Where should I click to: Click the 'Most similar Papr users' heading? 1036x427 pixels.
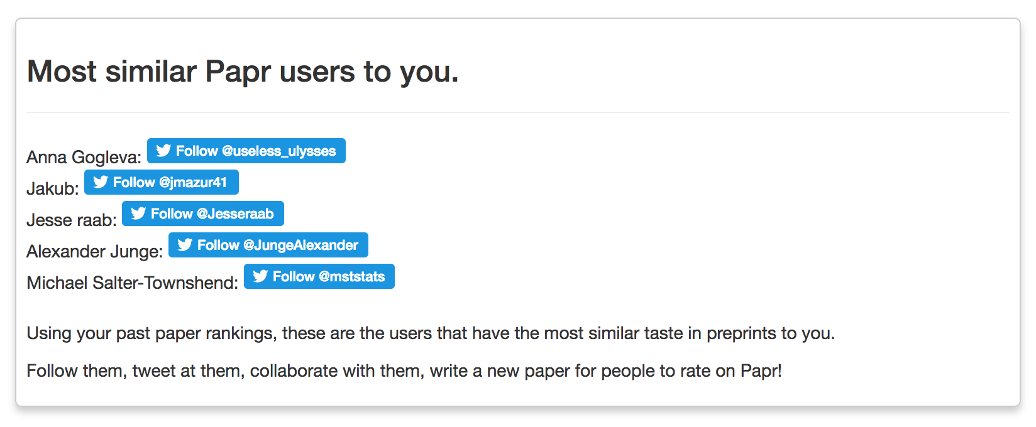[243, 72]
